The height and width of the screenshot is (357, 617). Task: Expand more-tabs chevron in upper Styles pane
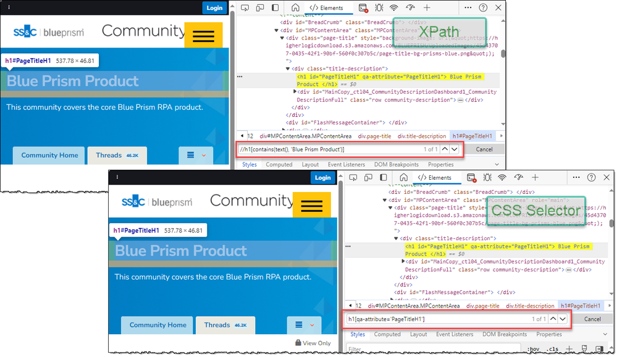click(497, 164)
